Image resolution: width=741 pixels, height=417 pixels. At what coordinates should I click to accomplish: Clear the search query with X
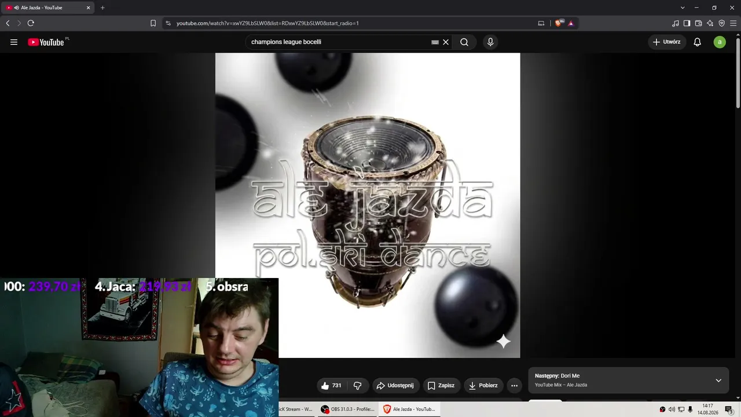(x=446, y=42)
